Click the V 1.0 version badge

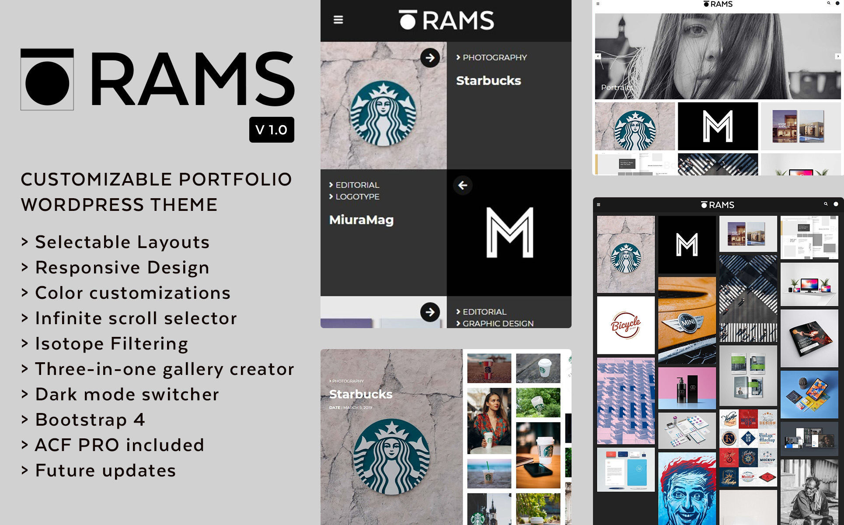pos(272,130)
